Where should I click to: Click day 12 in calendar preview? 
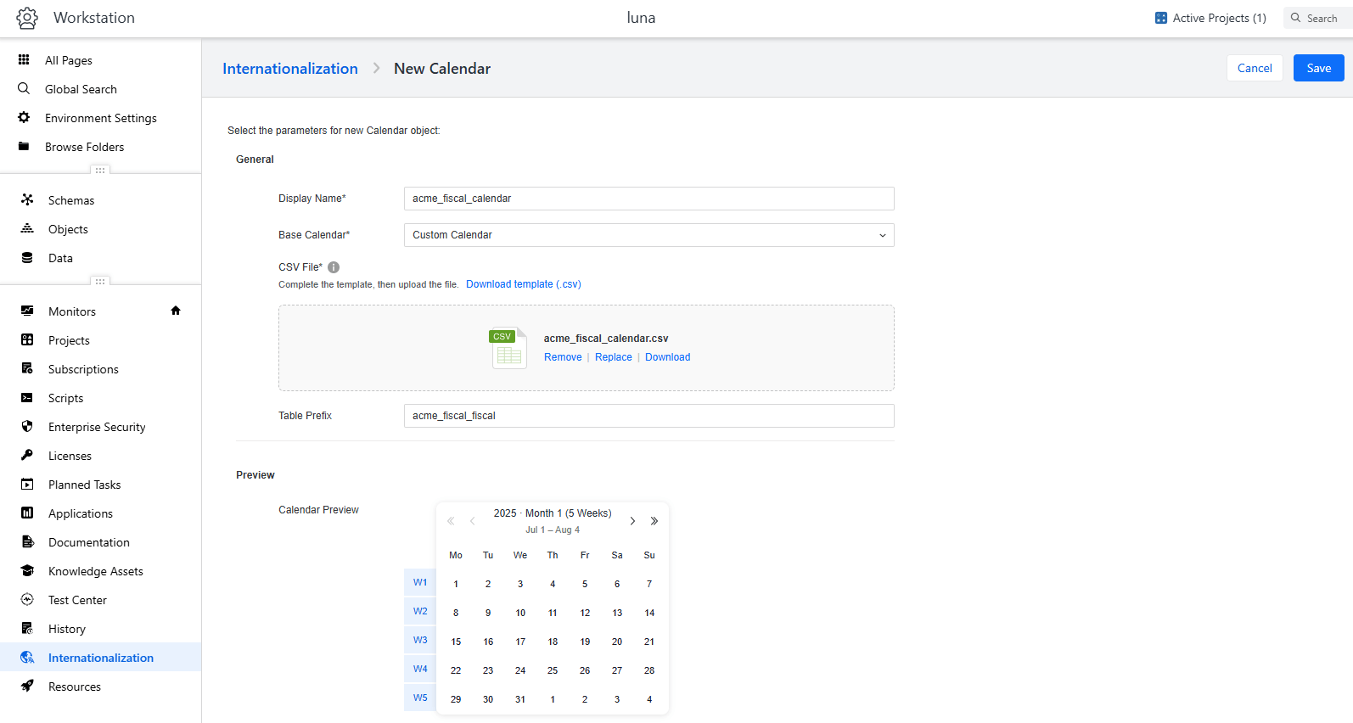click(x=585, y=613)
